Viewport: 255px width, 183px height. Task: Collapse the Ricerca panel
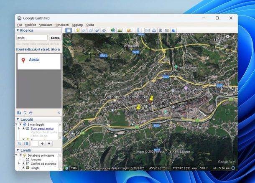[x=18, y=30]
